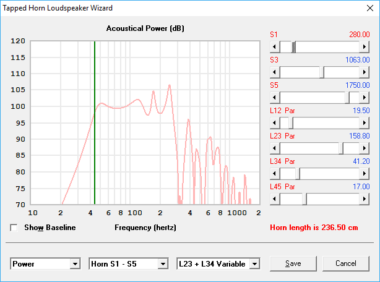Increase S5 with the right scroll arrow
Viewport: 380px width, 282px height.
365,98
